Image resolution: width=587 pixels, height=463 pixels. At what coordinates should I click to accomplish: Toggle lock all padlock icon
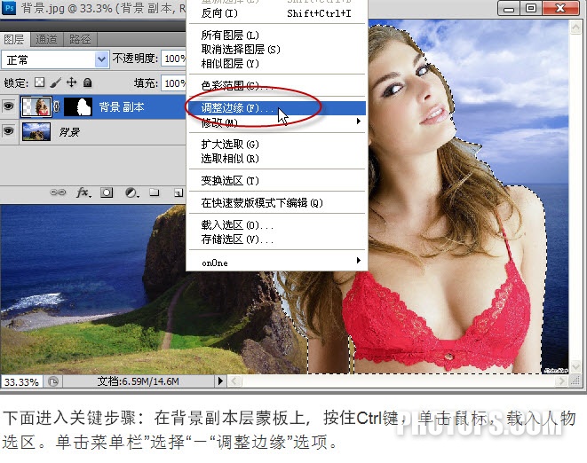pos(88,82)
